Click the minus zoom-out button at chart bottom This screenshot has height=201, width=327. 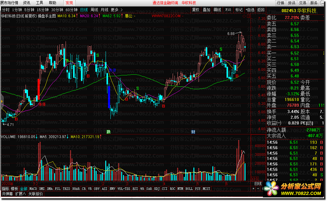(x=258, y=189)
